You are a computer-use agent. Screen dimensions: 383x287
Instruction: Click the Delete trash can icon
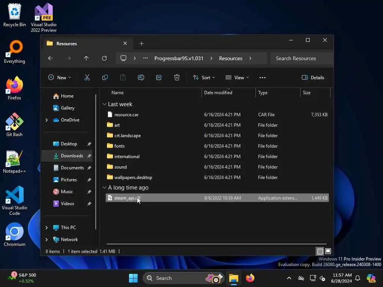point(177,78)
